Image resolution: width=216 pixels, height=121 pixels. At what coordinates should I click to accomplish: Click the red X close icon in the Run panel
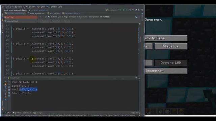pyautogui.click(x=5, y=97)
